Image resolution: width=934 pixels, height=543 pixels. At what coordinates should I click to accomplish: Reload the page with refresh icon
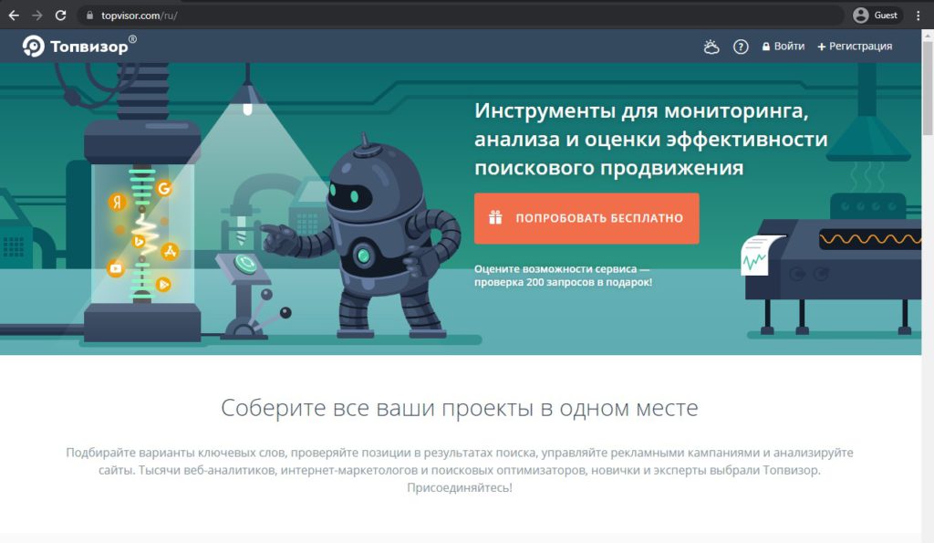(x=60, y=16)
